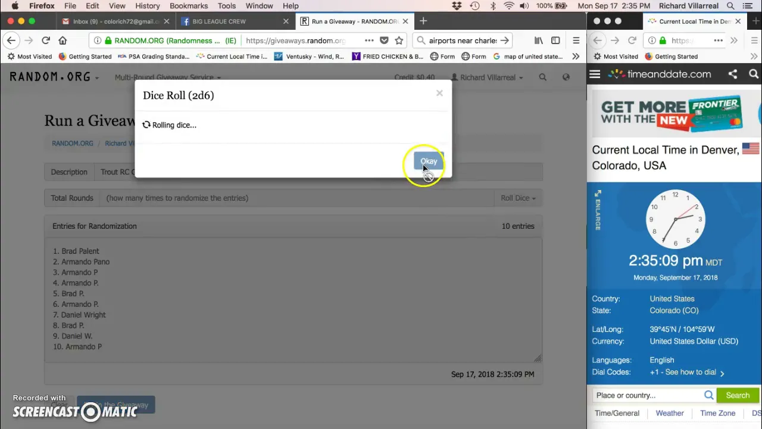Click the giveaways.random.org URL field

(x=295, y=41)
